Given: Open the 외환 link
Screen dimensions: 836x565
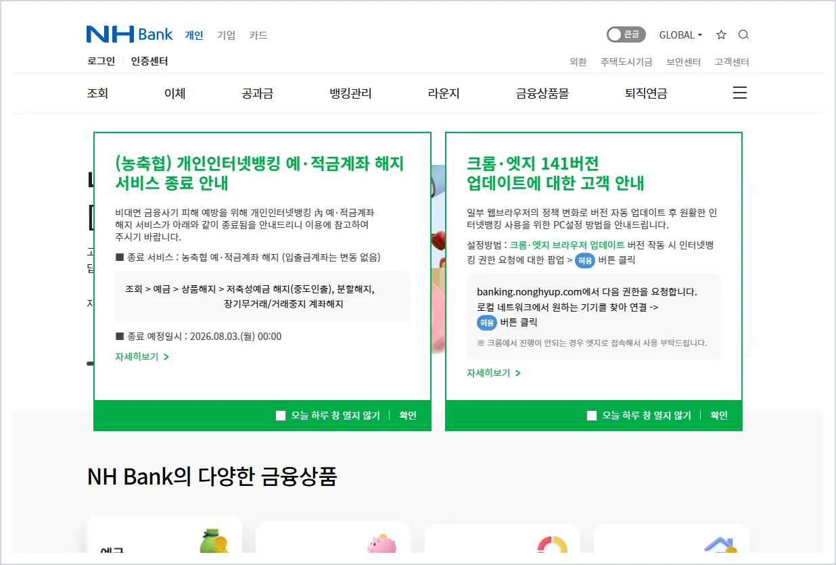Looking at the screenshot, I should 578,62.
